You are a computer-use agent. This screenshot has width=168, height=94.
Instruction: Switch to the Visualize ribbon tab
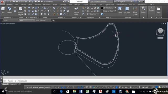[38, 4]
